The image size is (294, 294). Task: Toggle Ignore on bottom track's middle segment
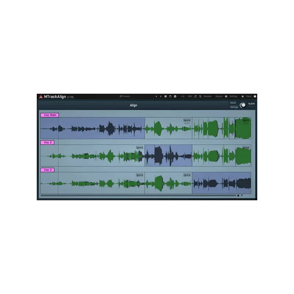(x=187, y=175)
